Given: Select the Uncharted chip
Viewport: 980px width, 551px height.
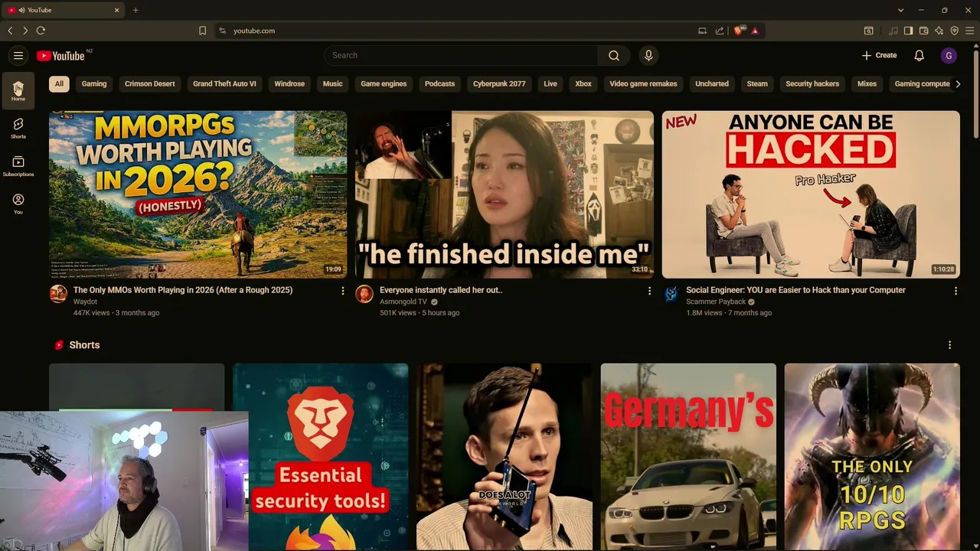Looking at the screenshot, I should (712, 83).
